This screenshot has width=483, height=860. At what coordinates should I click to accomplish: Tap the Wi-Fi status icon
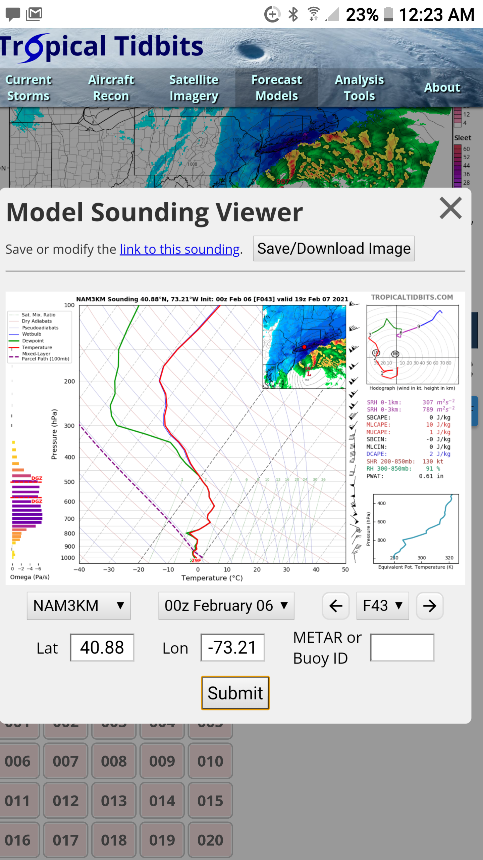314,14
